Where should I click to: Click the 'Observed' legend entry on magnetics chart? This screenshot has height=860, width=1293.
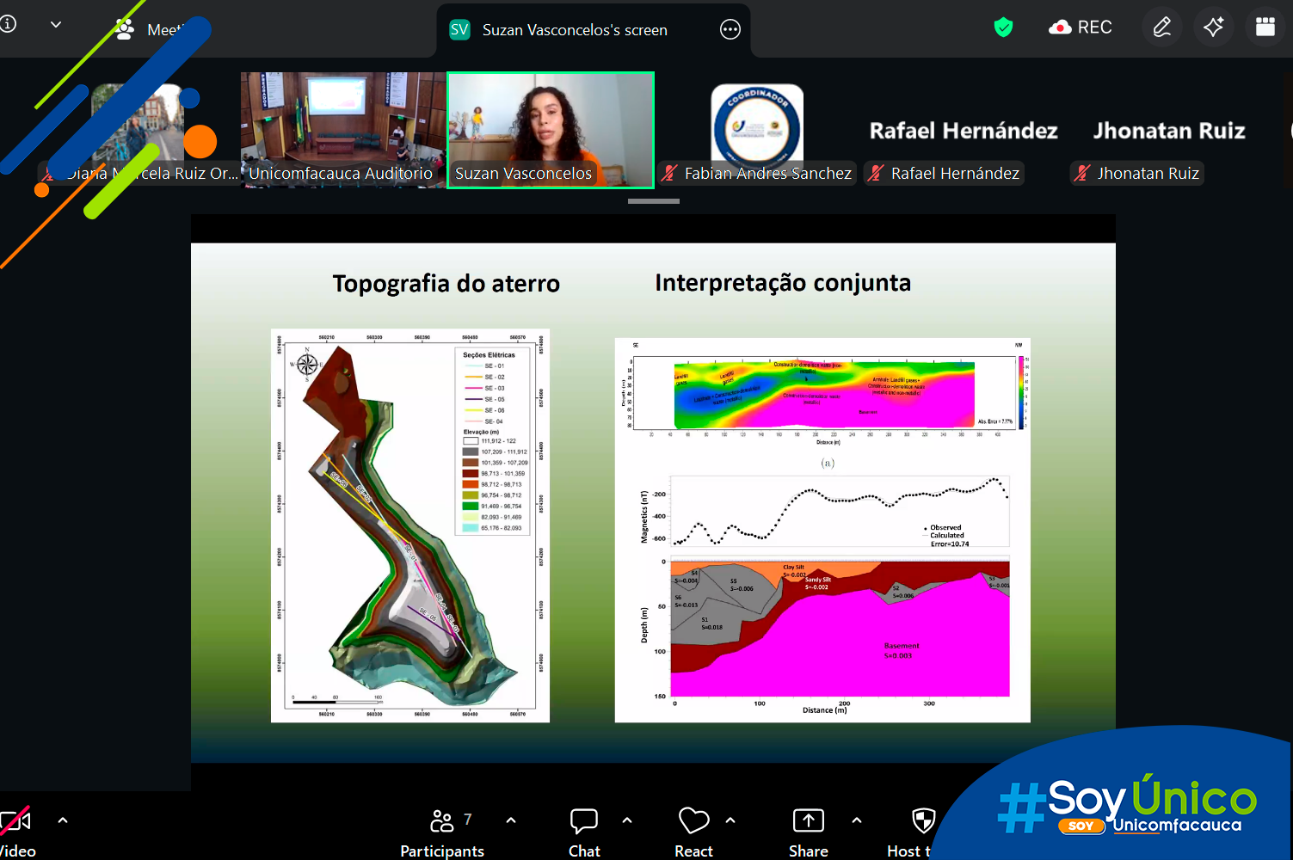943,528
